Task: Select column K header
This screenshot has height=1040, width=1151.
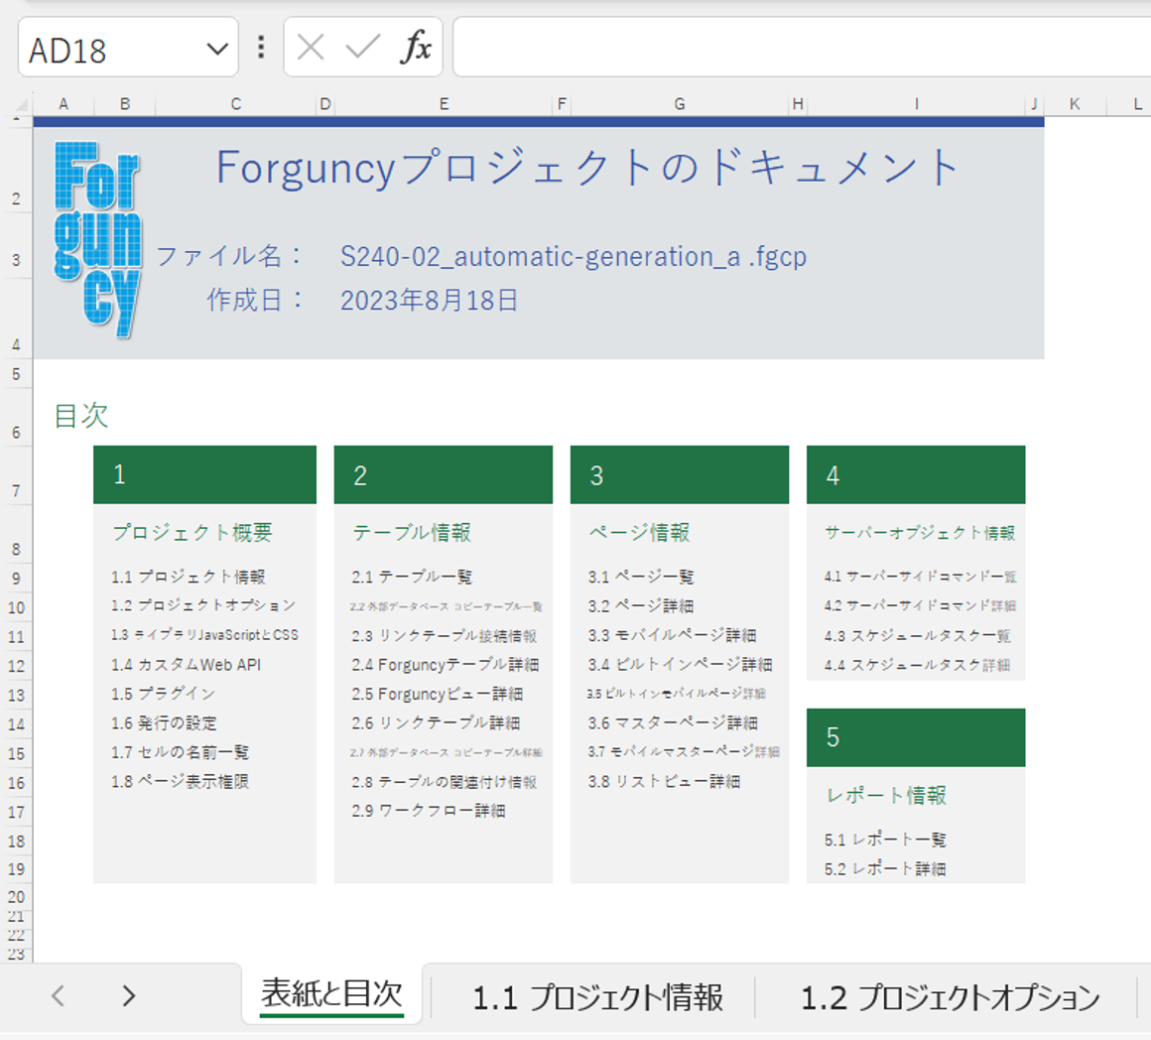Action: tap(1075, 104)
